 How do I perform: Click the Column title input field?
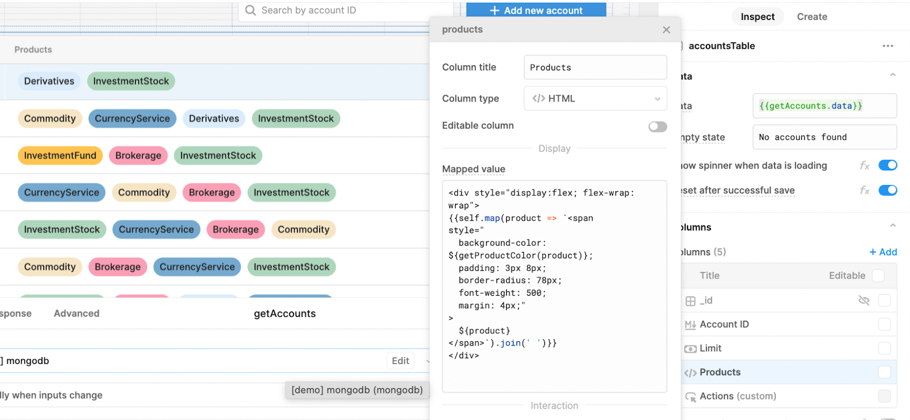595,68
